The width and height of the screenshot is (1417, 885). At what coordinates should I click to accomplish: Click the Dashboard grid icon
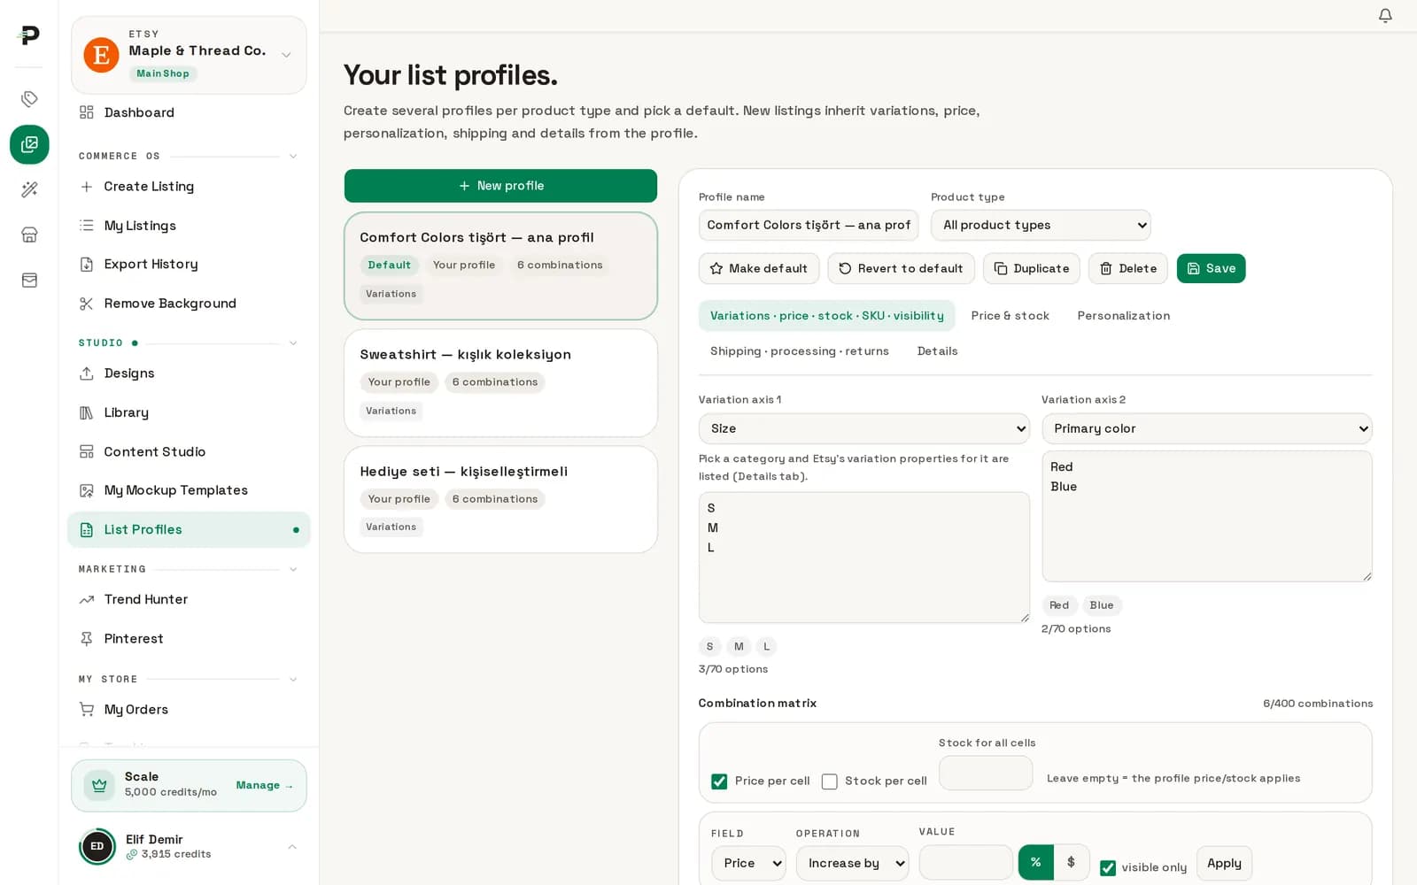pyautogui.click(x=86, y=112)
